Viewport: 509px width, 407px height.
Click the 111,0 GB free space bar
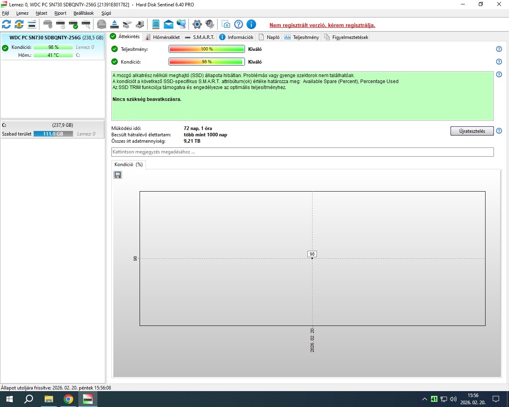point(53,134)
